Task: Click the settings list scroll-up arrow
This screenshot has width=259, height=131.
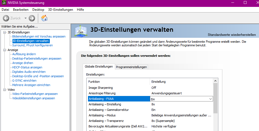Action: pos(215,81)
